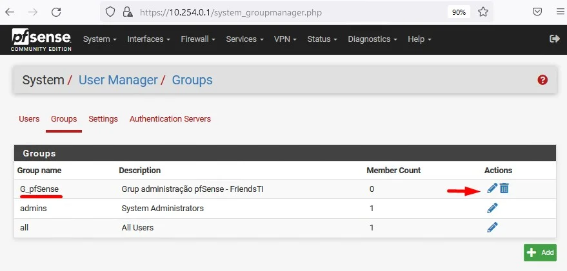Switch to the Authentication Servers tab
Viewport: 567px width, 271px height.
170,119
